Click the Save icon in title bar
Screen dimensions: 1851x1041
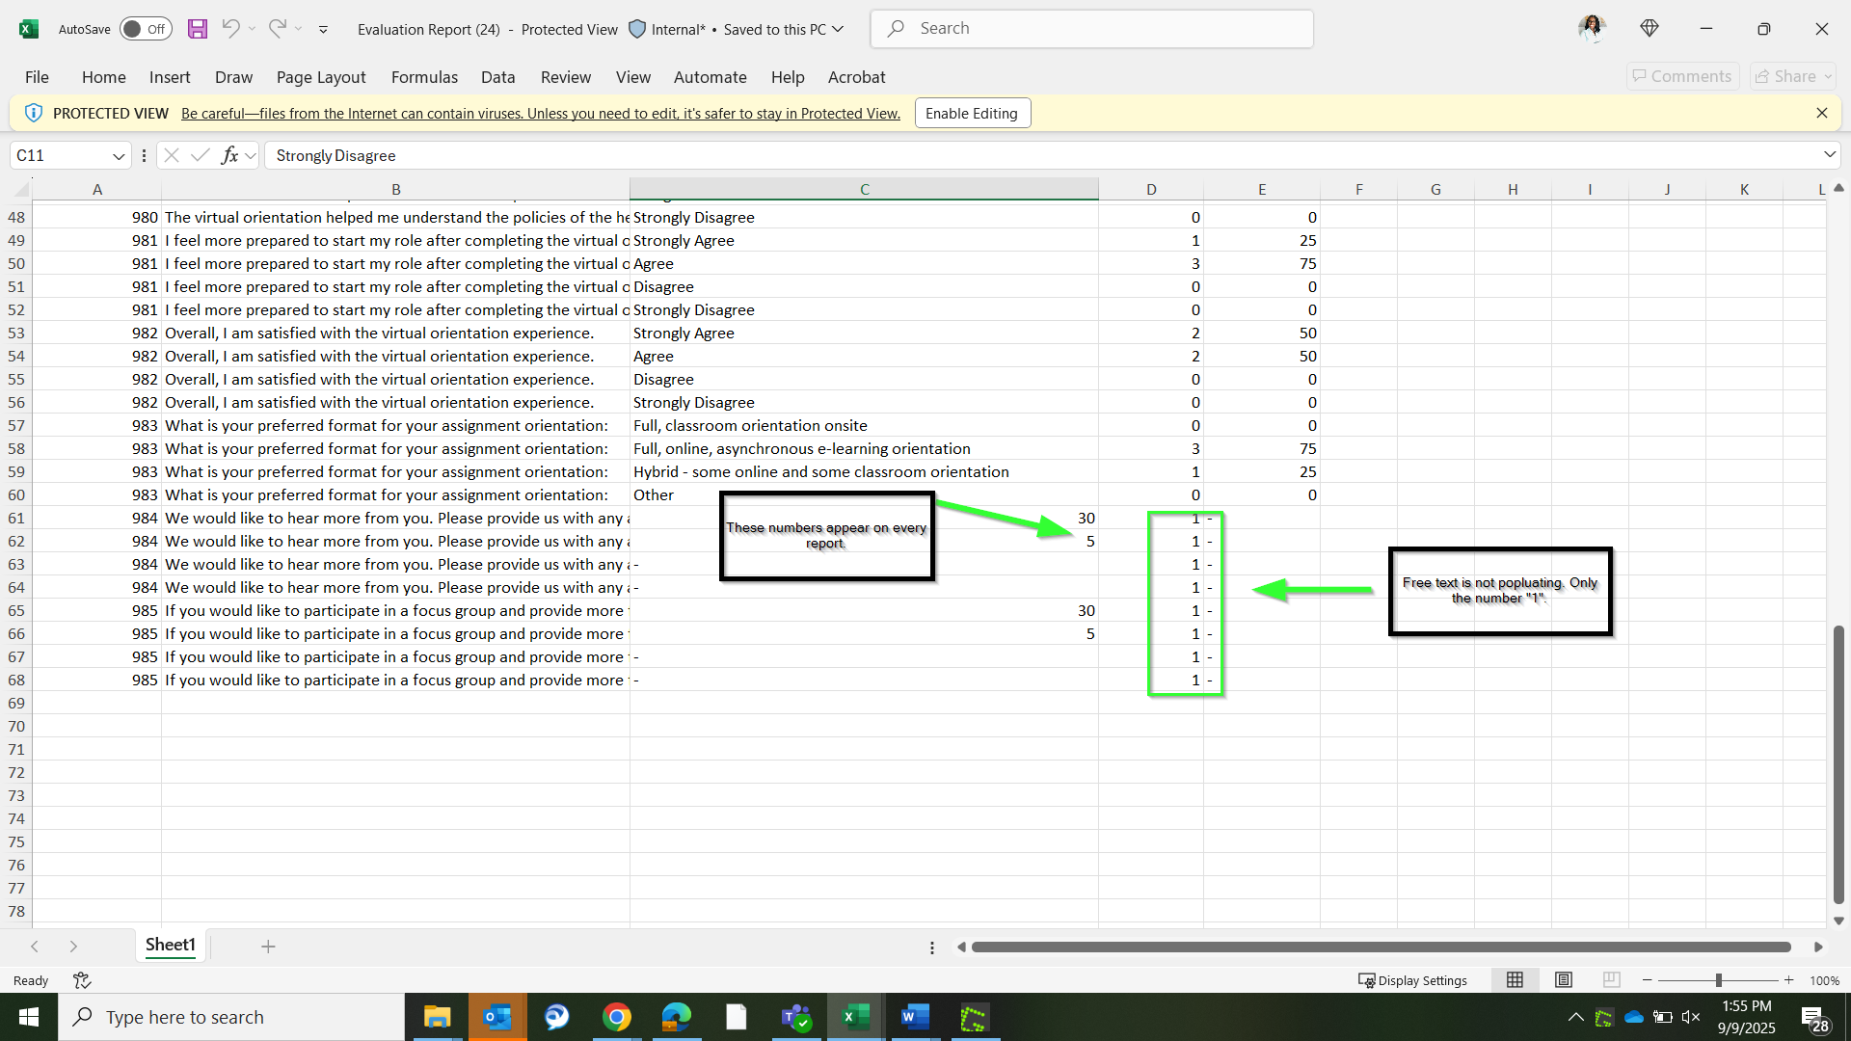pyautogui.click(x=198, y=29)
